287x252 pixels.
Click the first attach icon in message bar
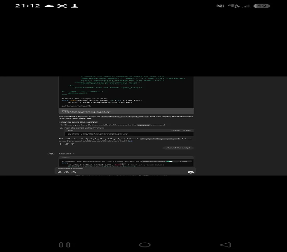pyautogui.click(x=60, y=172)
